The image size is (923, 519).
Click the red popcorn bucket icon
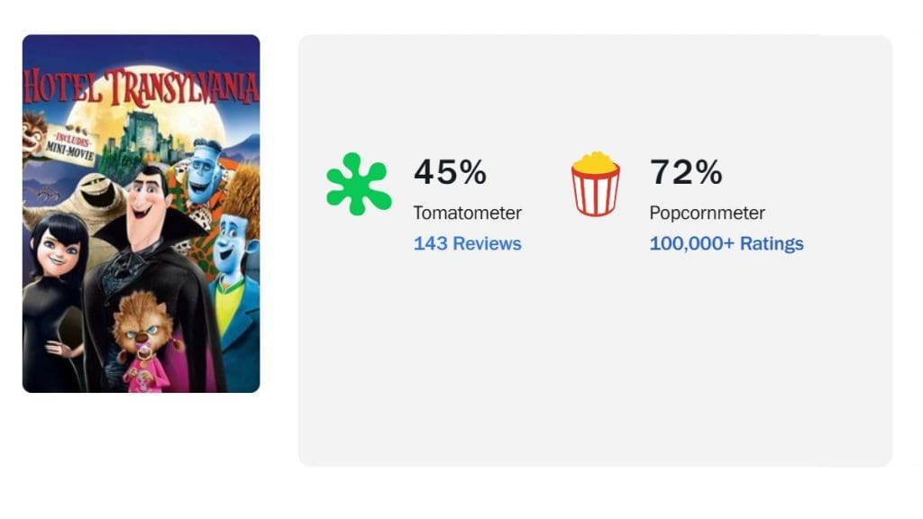[595, 185]
